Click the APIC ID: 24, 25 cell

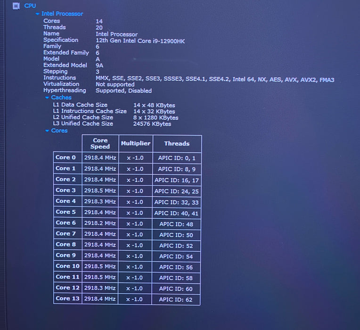tap(176, 191)
